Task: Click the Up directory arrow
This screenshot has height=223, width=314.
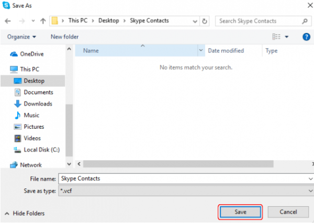Action: pos(43,21)
